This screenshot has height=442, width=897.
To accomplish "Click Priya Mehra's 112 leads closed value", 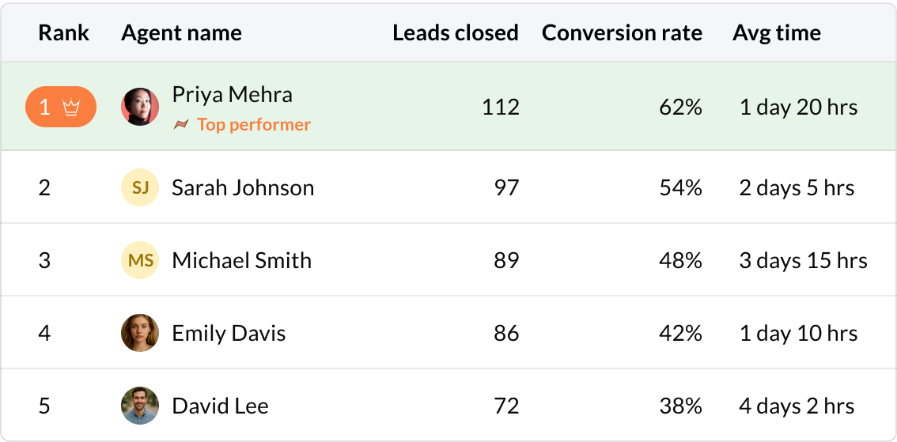I will pos(500,107).
